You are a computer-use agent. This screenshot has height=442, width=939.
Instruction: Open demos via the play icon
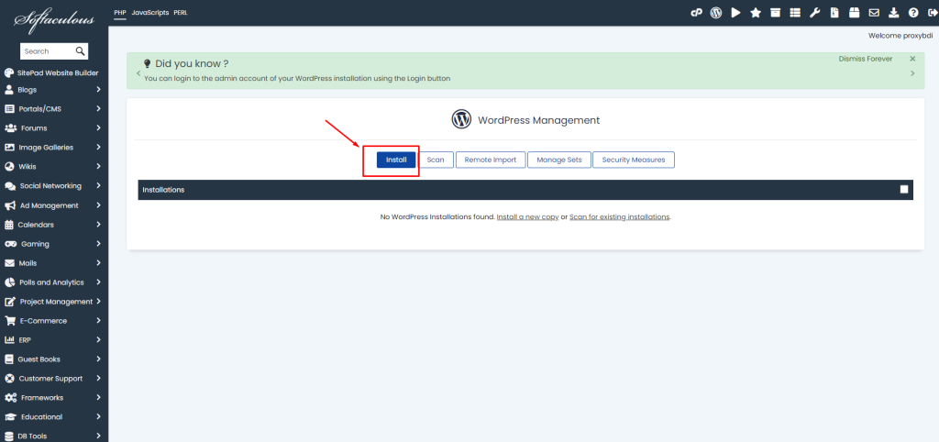[736, 13]
